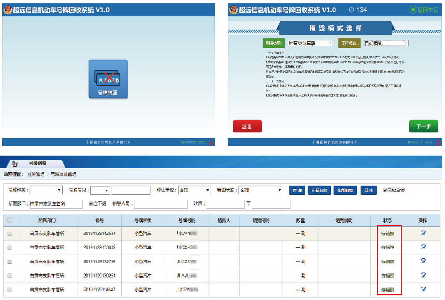Expand the 销毁状态 dropdown
Viewport: 445px width, 300px height.
pos(261,190)
